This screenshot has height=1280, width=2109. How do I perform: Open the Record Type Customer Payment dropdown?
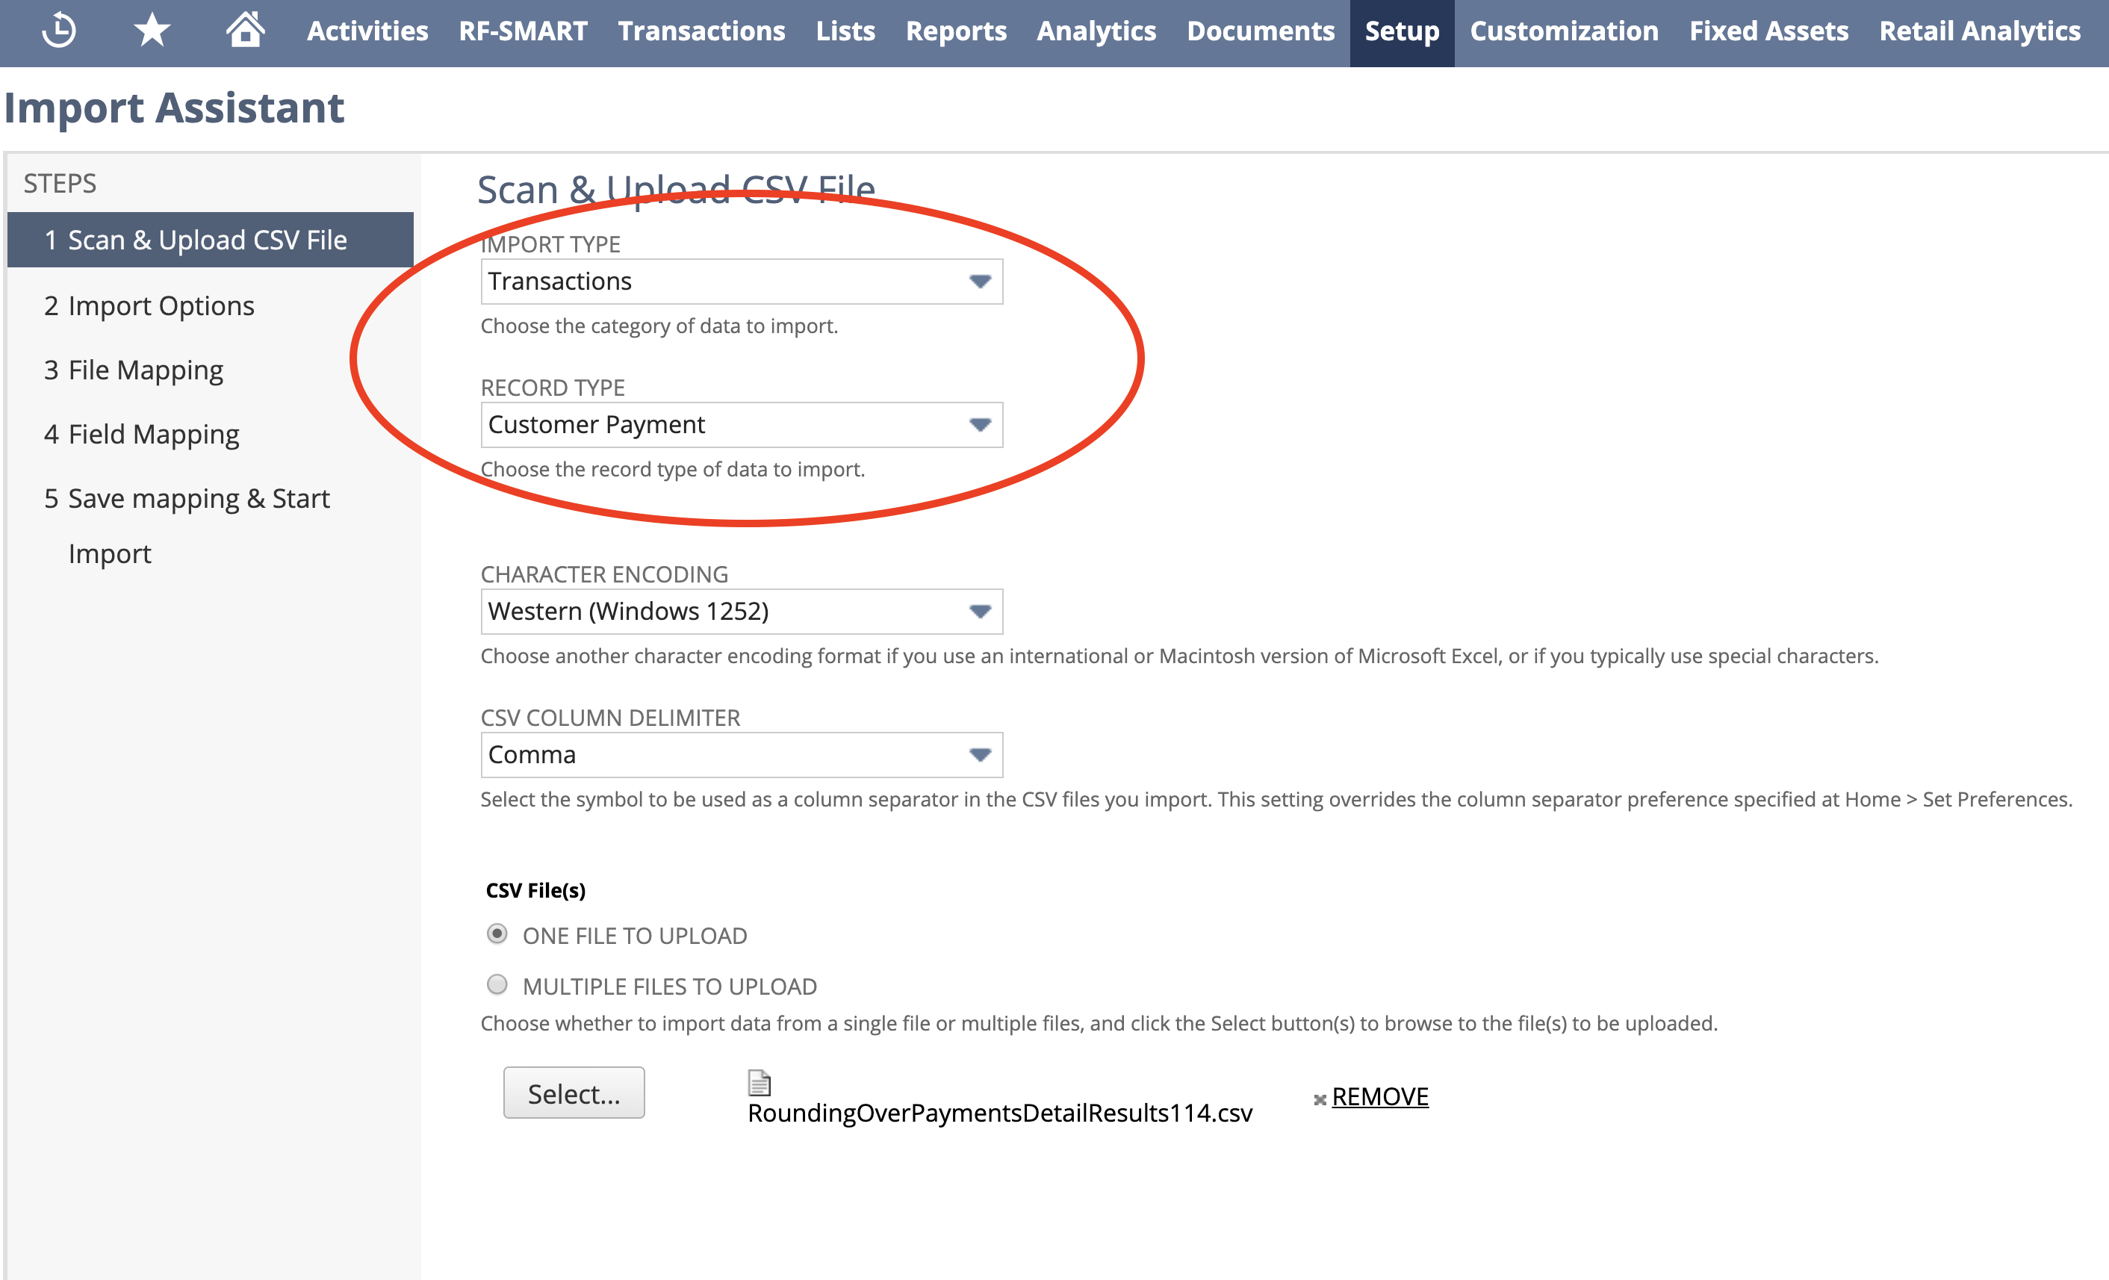pyautogui.click(x=740, y=425)
